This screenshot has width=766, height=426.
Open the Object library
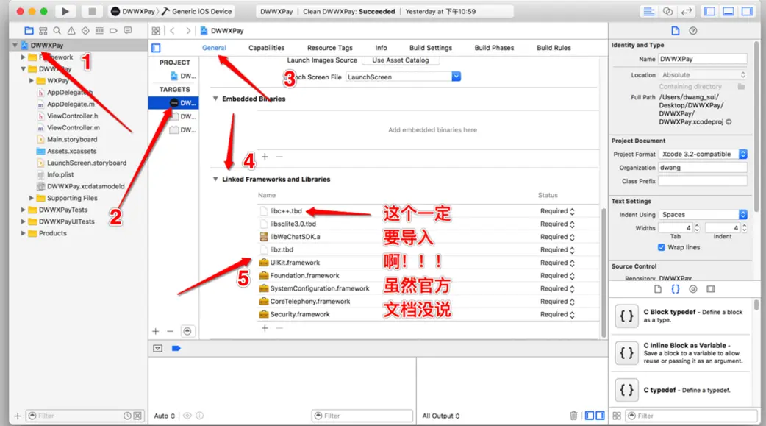pyautogui.click(x=692, y=289)
